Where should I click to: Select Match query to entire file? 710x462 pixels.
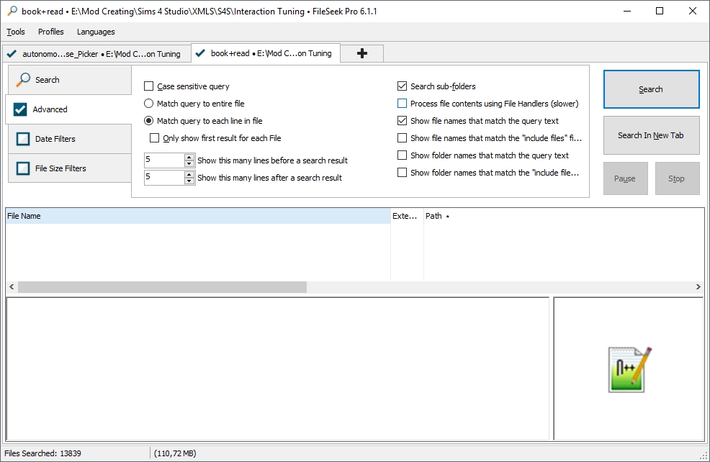click(149, 104)
